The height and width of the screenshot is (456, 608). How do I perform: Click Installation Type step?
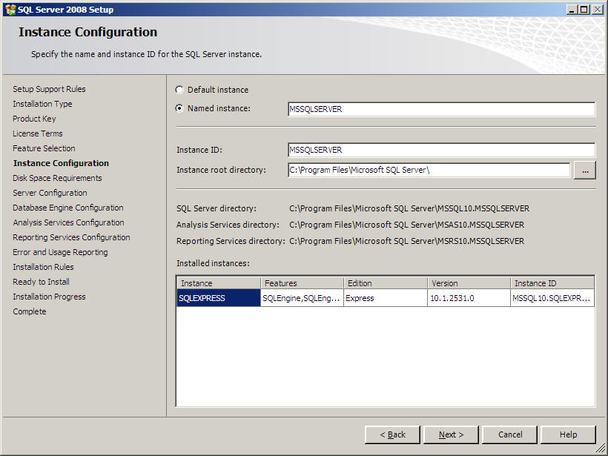pyautogui.click(x=42, y=104)
